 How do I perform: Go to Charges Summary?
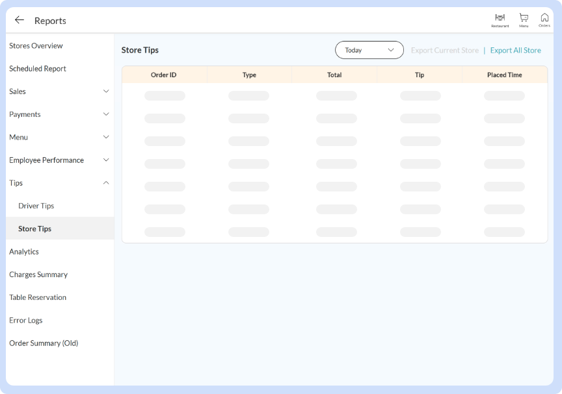[x=38, y=275]
